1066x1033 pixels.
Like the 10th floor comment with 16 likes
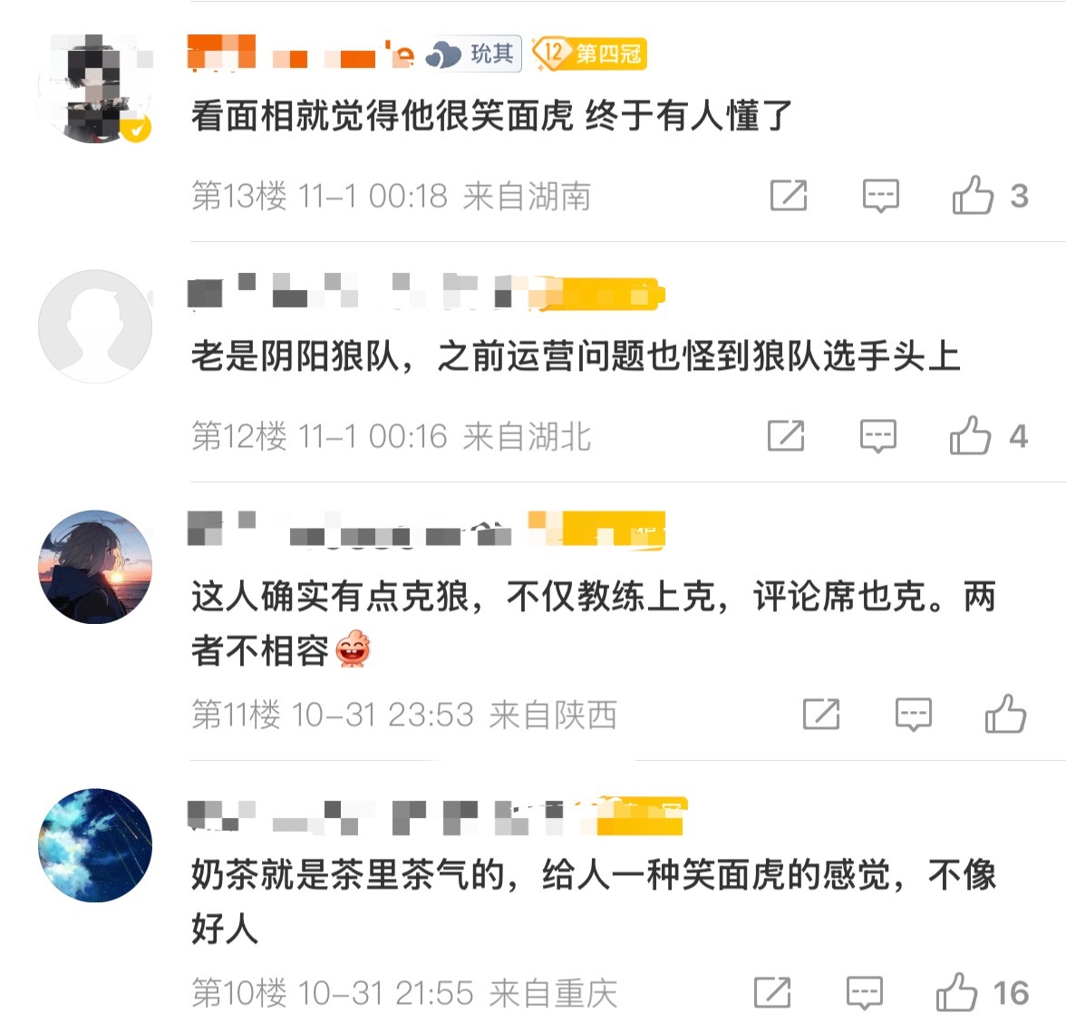956,993
